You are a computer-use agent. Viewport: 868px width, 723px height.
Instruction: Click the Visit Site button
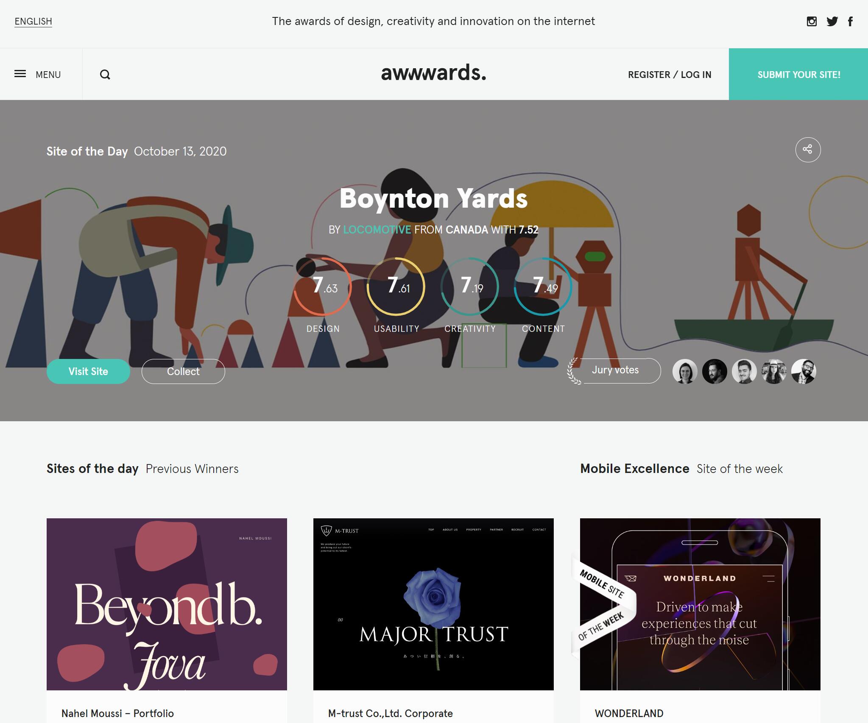click(x=88, y=371)
